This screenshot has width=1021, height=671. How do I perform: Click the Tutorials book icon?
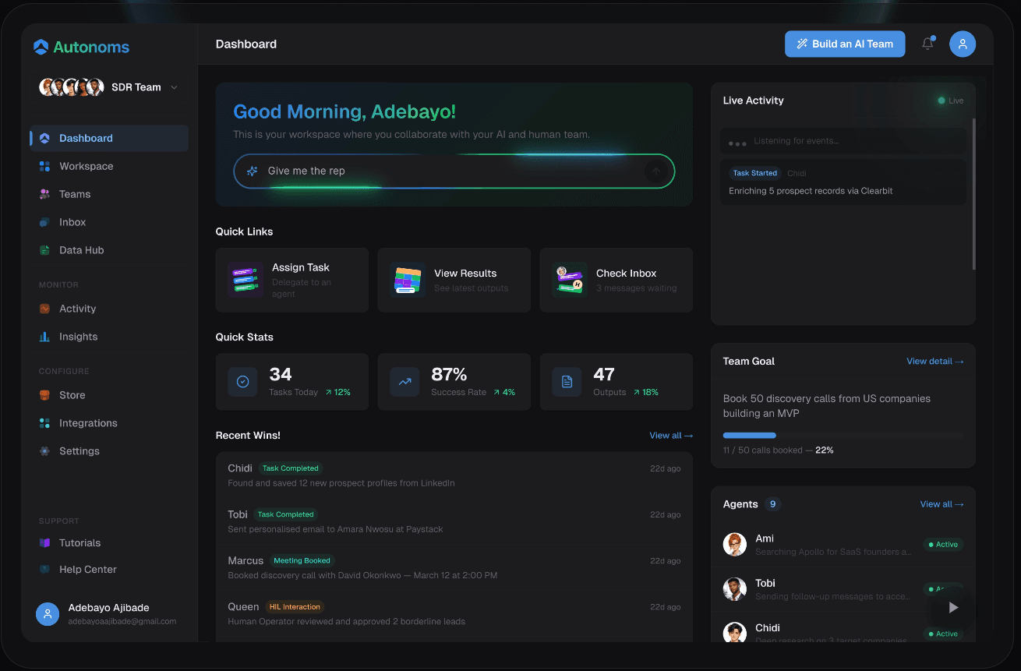pyautogui.click(x=44, y=542)
